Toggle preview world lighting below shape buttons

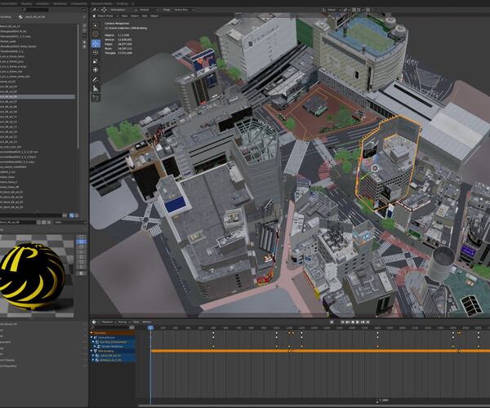[82, 273]
